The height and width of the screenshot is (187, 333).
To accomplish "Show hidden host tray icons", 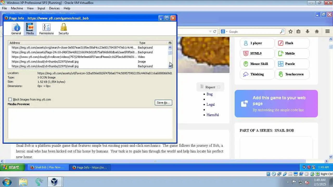I will pos(288,182).
